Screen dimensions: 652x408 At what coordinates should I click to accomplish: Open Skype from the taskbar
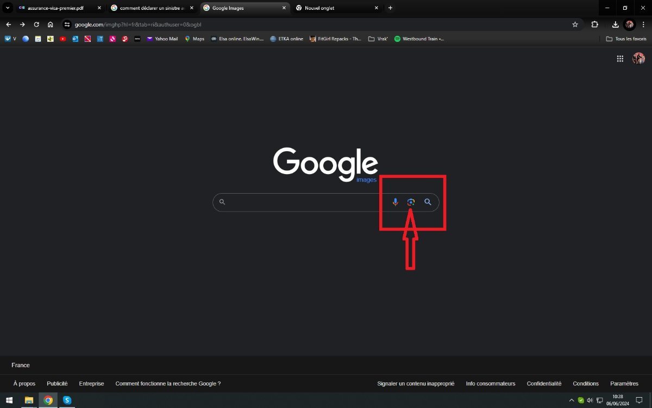(x=67, y=400)
